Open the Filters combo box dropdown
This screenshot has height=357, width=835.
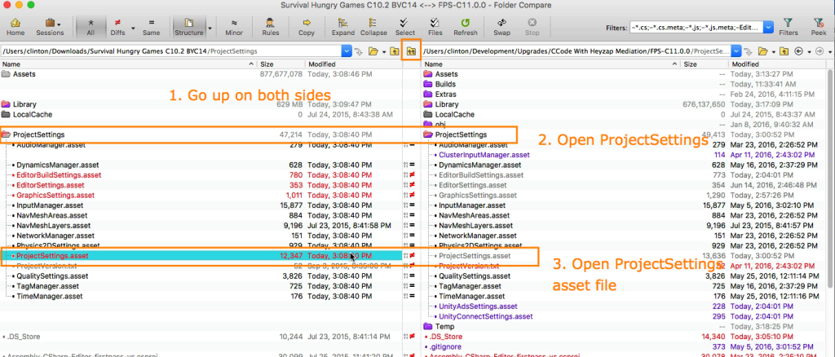tap(768, 27)
